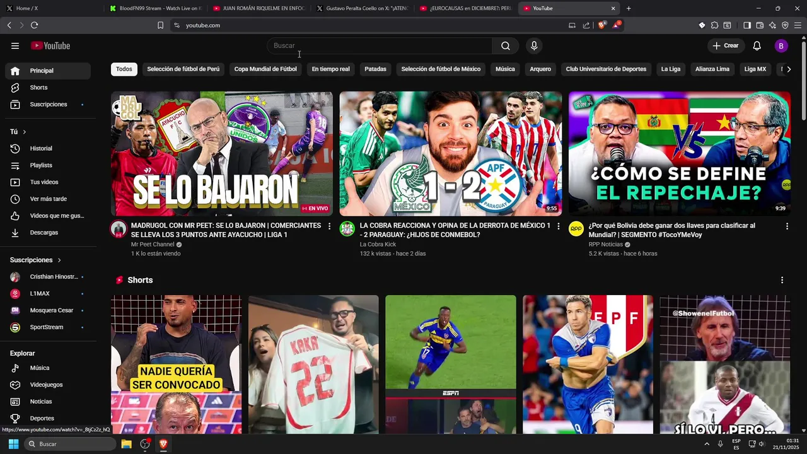Screen dimensions: 807x454
Task: Open México 1-2 Paraguay video thumbnail
Action: (x=451, y=154)
